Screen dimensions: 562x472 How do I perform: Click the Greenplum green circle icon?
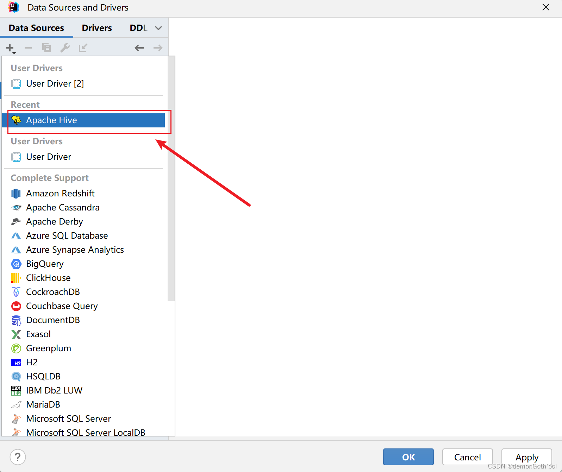click(16, 348)
